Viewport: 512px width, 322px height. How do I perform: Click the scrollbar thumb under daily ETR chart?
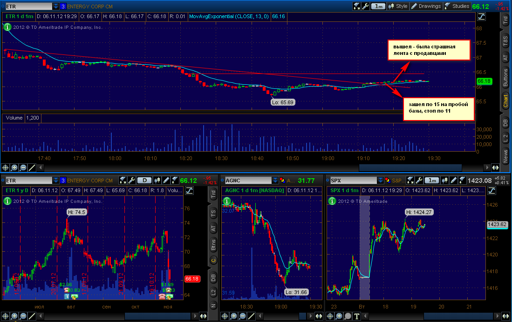click(157, 316)
